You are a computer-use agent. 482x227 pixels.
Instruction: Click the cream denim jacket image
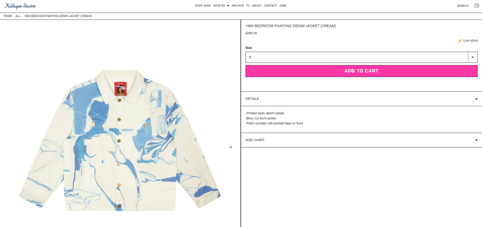pos(119,140)
